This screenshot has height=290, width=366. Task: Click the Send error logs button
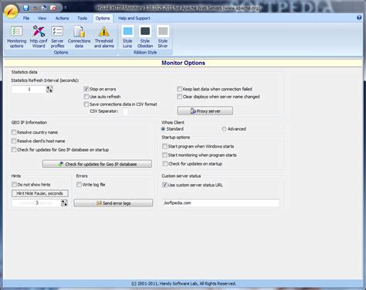pos(114,203)
